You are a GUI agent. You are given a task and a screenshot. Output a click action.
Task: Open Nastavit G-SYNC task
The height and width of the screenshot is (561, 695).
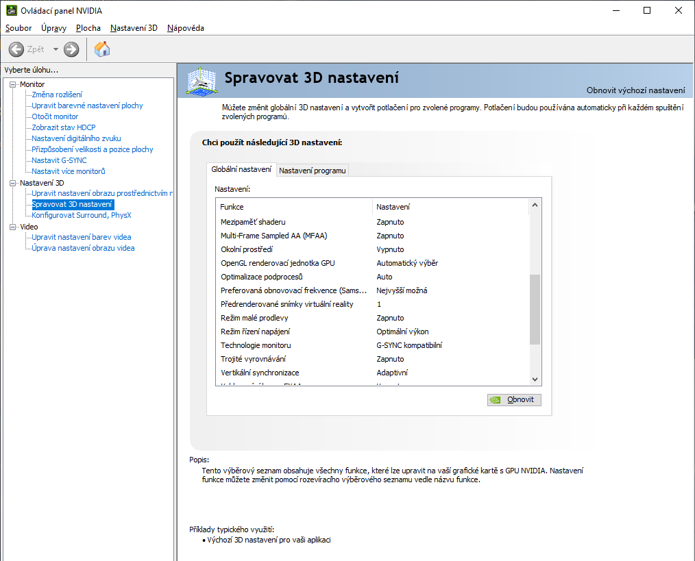point(59,160)
